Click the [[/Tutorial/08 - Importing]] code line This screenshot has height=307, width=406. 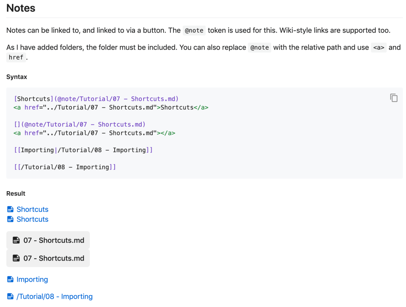pyautogui.click(x=65, y=167)
